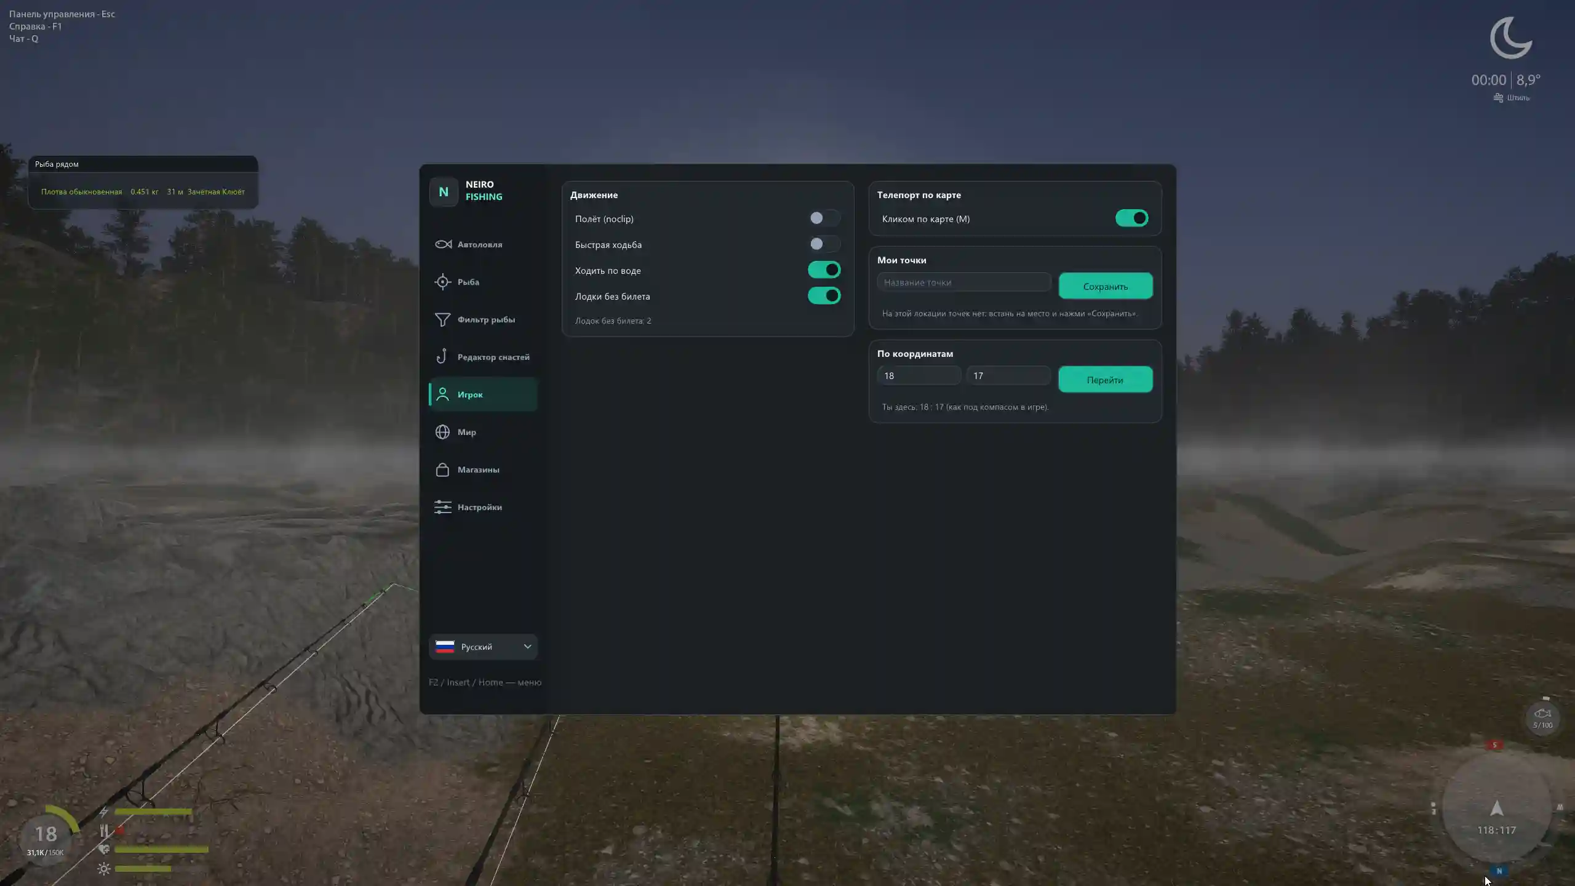Open the Автоловля menu section
1575x886 pixels.
484,244
